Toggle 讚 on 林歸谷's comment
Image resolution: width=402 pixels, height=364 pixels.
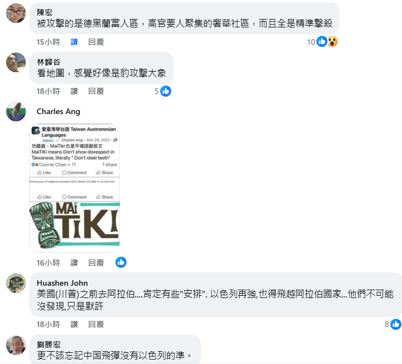click(x=74, y=91)
